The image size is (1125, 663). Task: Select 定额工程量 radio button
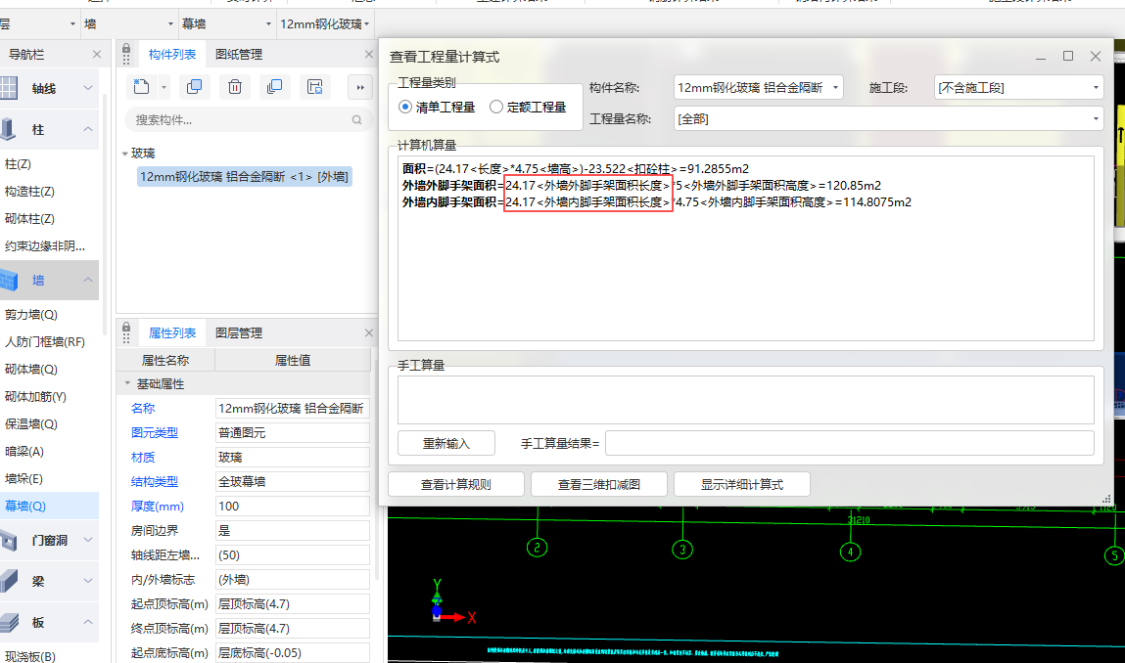[495, 107]
